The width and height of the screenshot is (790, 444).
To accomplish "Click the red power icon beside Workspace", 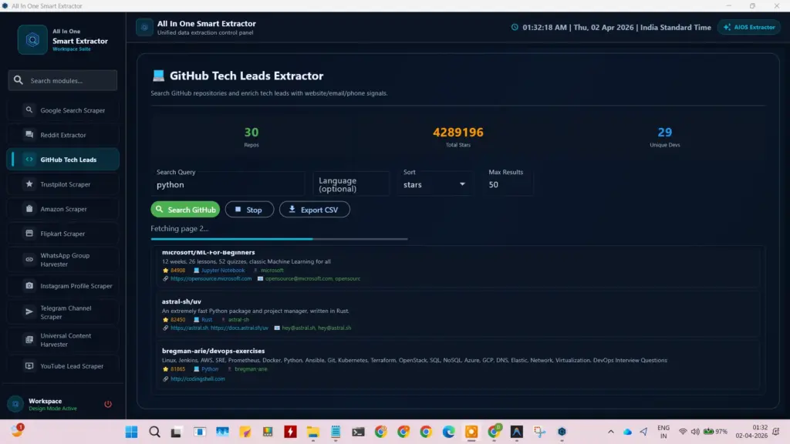I will (108, 404).
